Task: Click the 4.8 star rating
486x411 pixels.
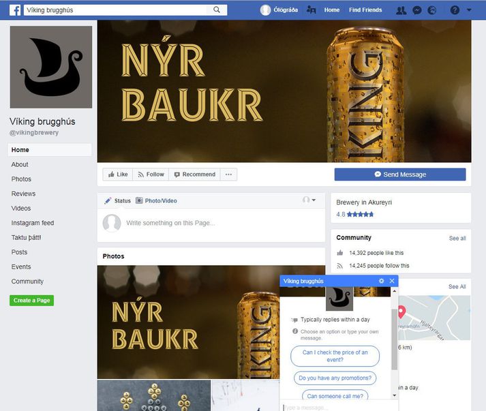Action: (355, 214)
